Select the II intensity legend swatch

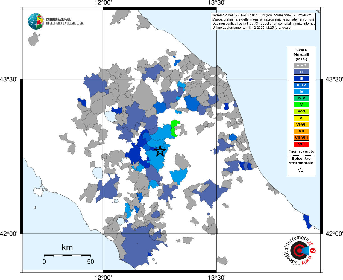tap(301, 72)
